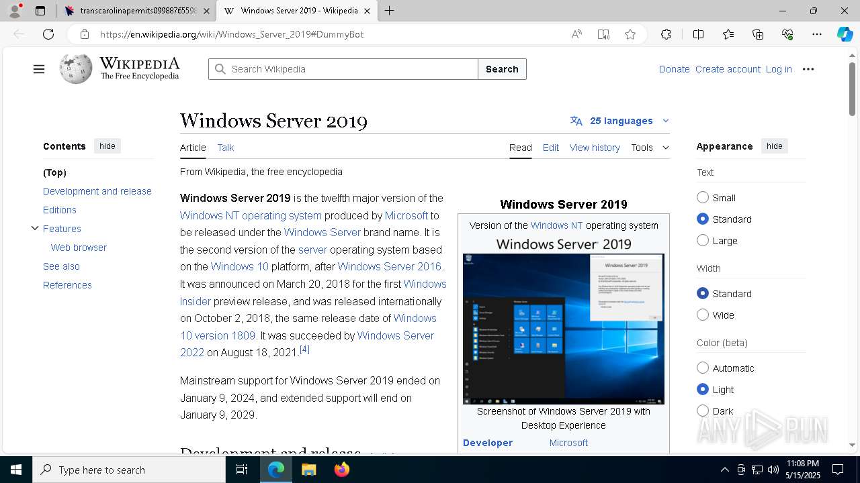Jump to Development and release section

(x=97, y=191)
